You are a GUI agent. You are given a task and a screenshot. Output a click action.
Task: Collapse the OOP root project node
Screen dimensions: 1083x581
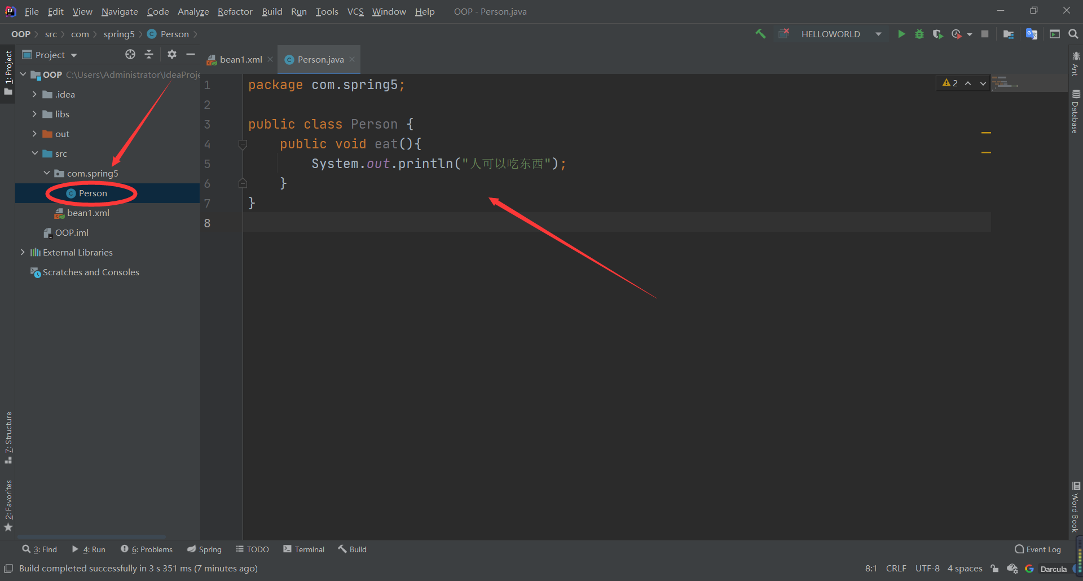[x=23, y=74]
